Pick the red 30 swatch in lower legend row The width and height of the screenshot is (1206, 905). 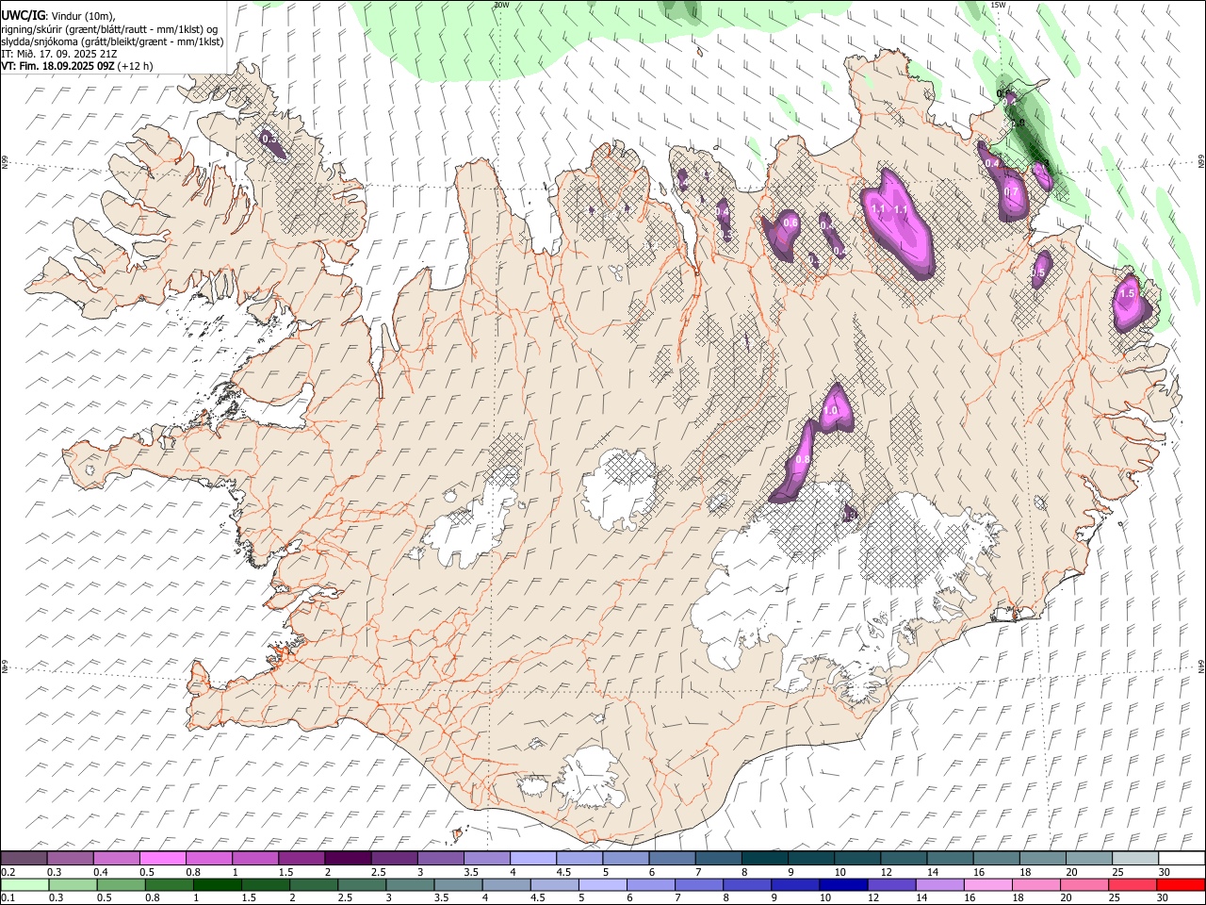1181,885
